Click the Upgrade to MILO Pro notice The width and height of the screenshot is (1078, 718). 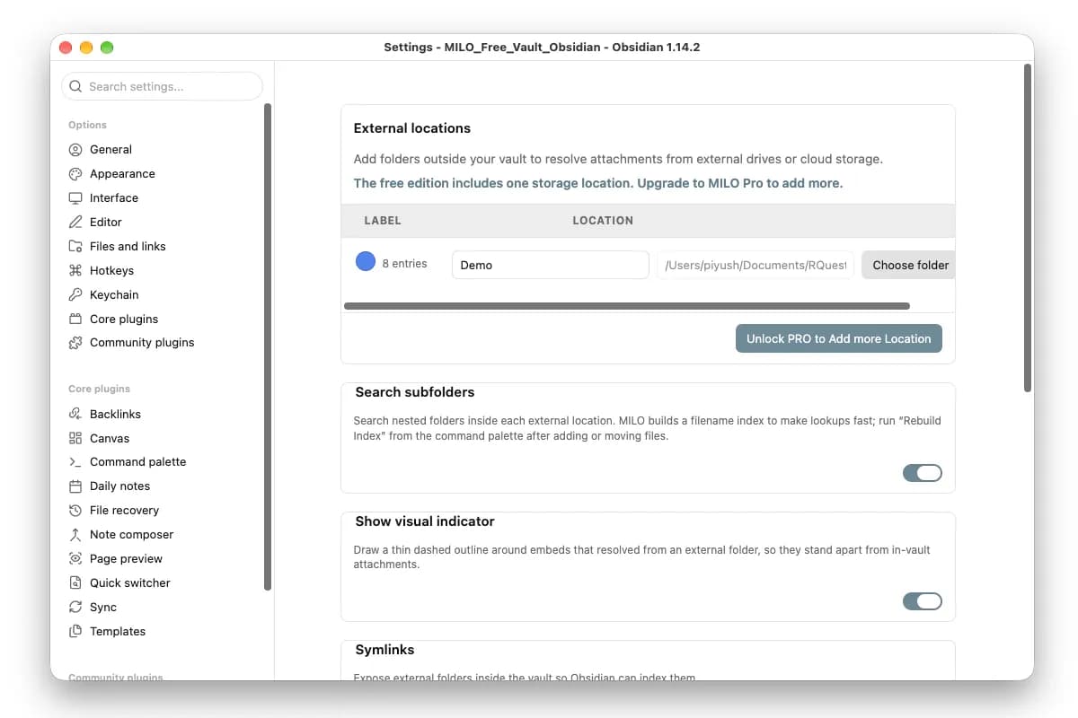point(598,183)
